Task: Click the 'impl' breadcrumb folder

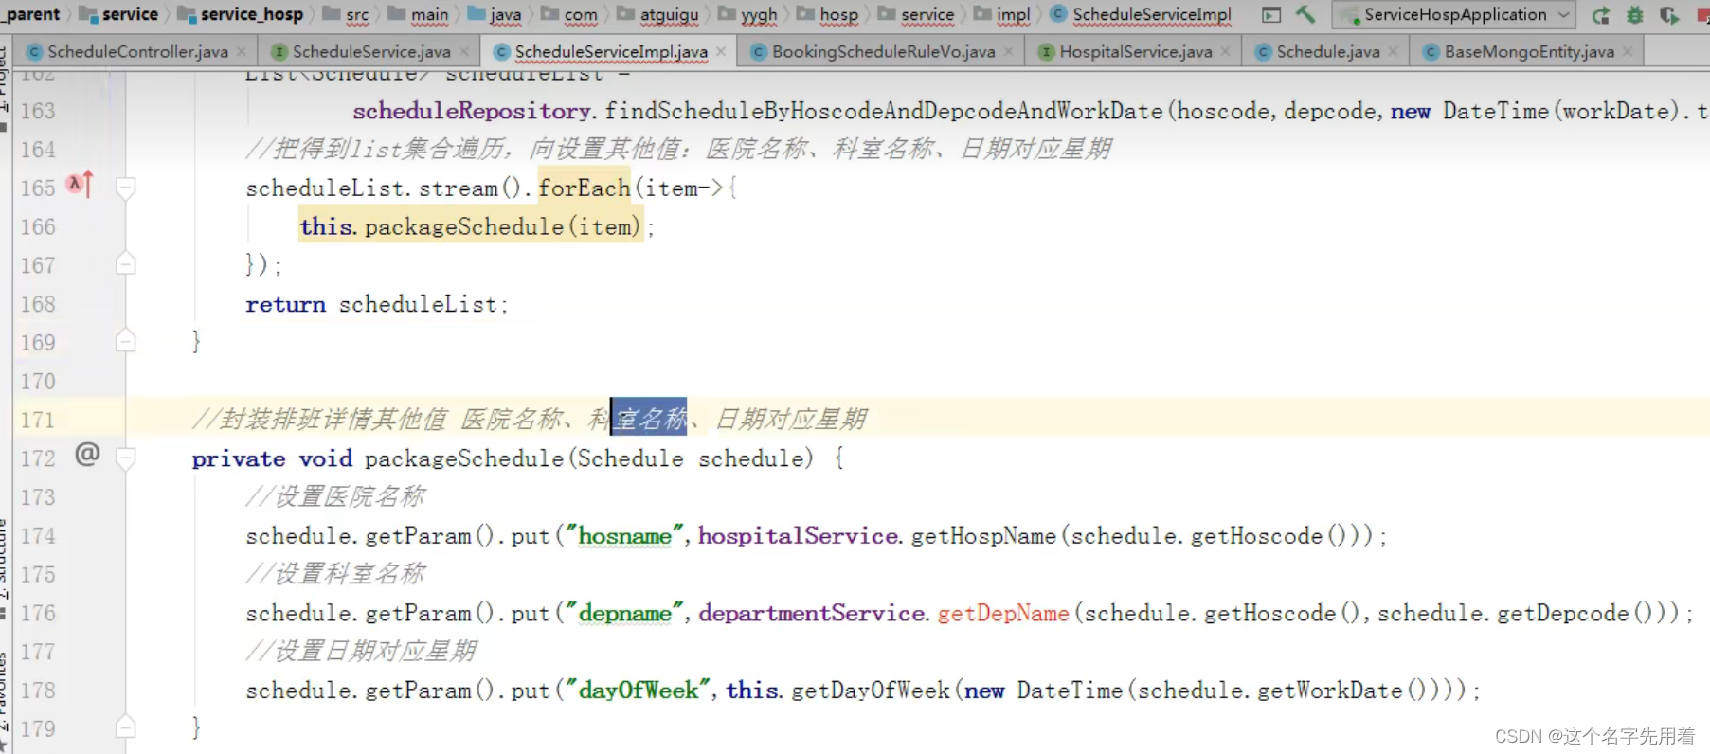Action: (x=1003, y=14)
